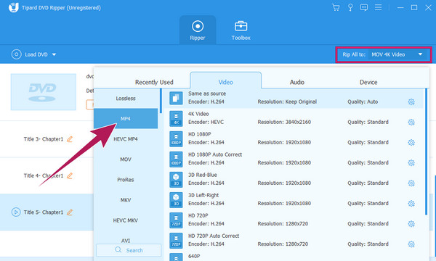Click Resolution: 3840x2160 text
The height and width of the screenshot is (261, 436).
point(284,122)
